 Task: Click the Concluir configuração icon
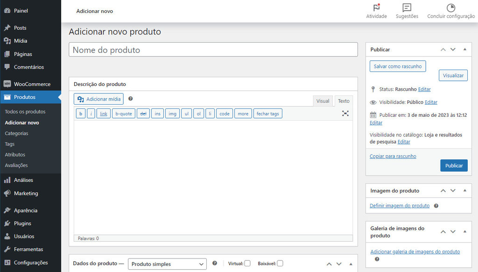[450, 8]
